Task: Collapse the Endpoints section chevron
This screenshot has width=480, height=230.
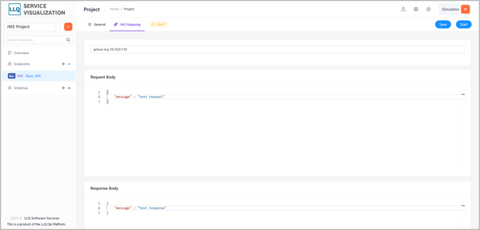Action: click(69, 64)
